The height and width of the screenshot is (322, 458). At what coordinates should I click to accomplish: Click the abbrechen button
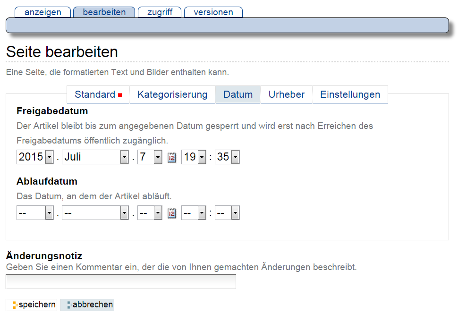pos(87,305)
